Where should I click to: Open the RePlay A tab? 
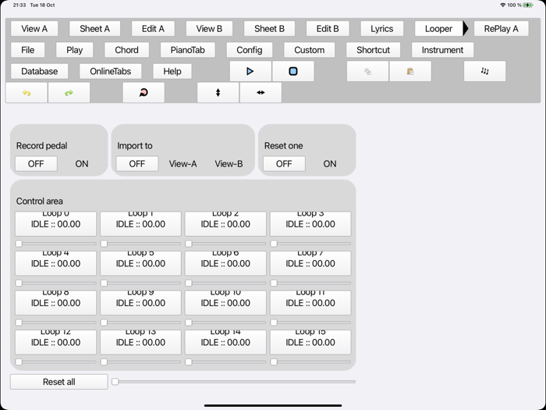click(501, 29)
